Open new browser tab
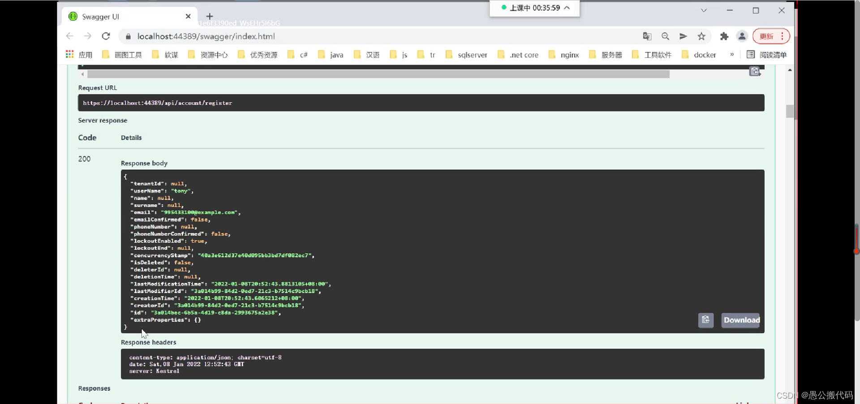The width and height of the screenshot is (860, 404). click(x=210, y=17)
